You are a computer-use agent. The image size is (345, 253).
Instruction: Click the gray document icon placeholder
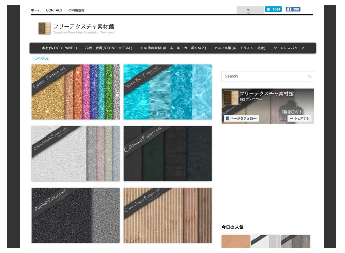(249, 11)
